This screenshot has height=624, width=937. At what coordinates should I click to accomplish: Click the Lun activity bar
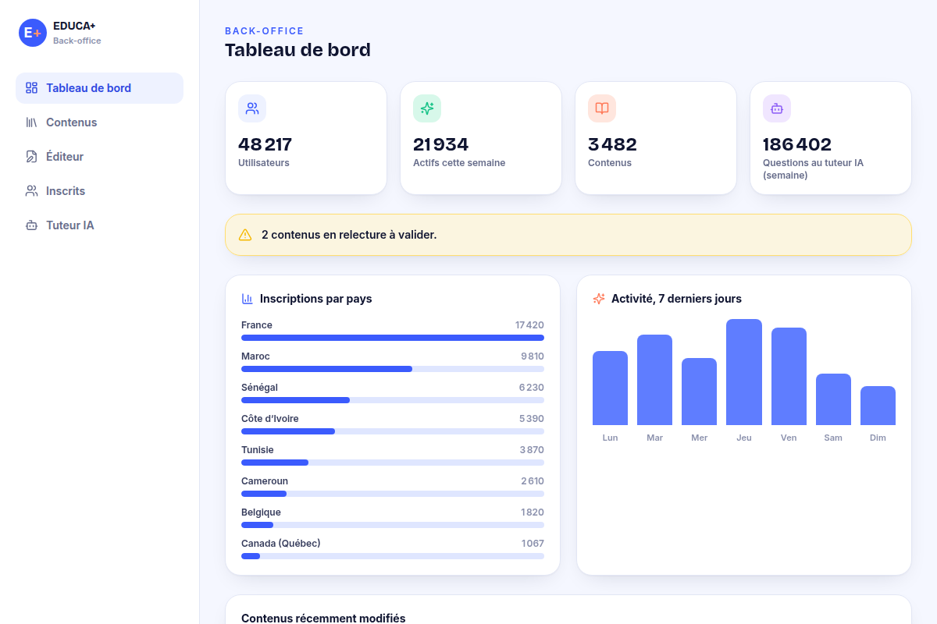(610, 388)
